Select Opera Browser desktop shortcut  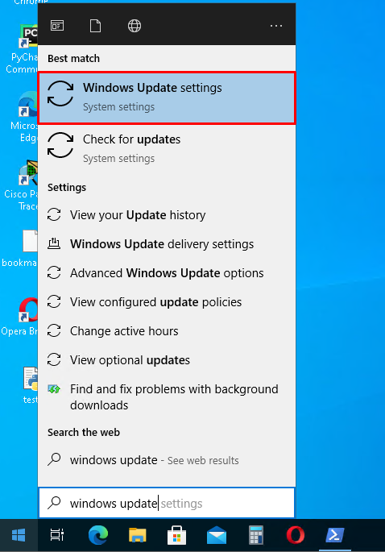19,317
